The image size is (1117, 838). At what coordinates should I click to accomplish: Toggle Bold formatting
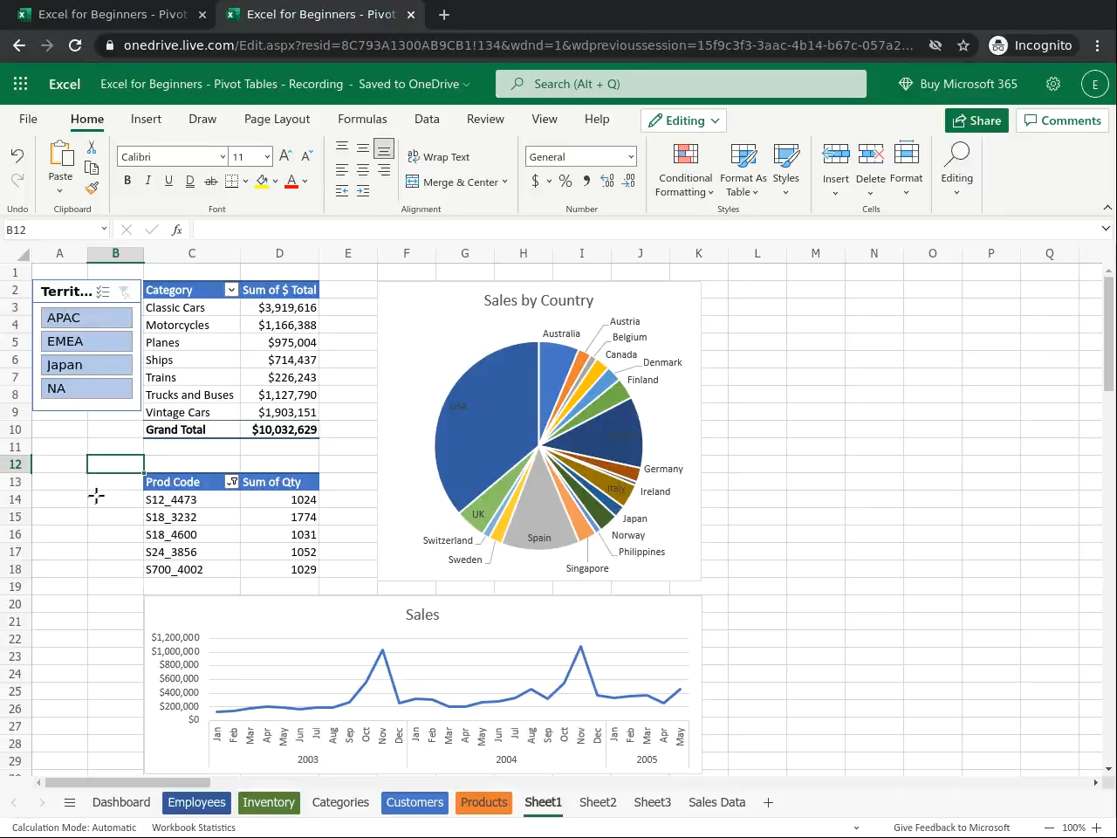[x=127, y=181]
